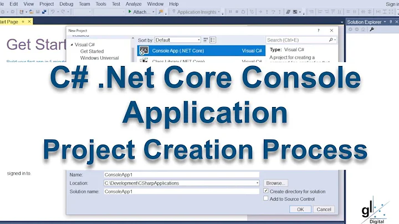
Task: Click the Find in Files toolbar icon
Action: click(x=161, y=12)
